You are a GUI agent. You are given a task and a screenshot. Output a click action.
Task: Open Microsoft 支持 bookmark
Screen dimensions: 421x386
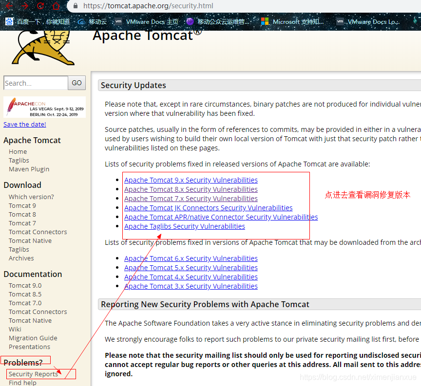292,21
